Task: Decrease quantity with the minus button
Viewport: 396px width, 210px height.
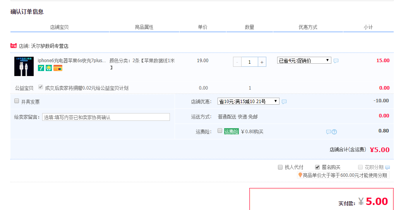Action: click(237, 62)
